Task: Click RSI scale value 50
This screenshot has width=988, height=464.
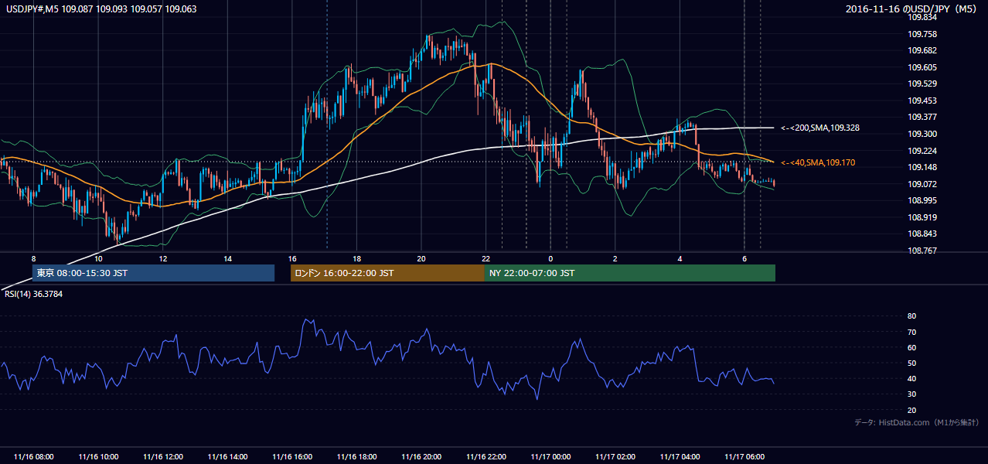Action: tap(911, 363)
